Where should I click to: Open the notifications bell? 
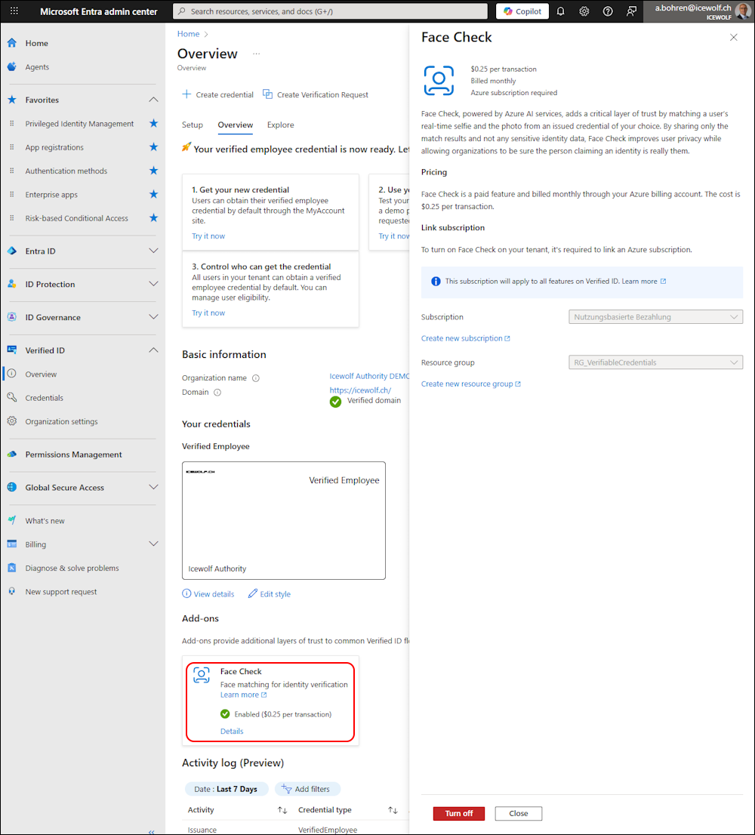point(561,11)
